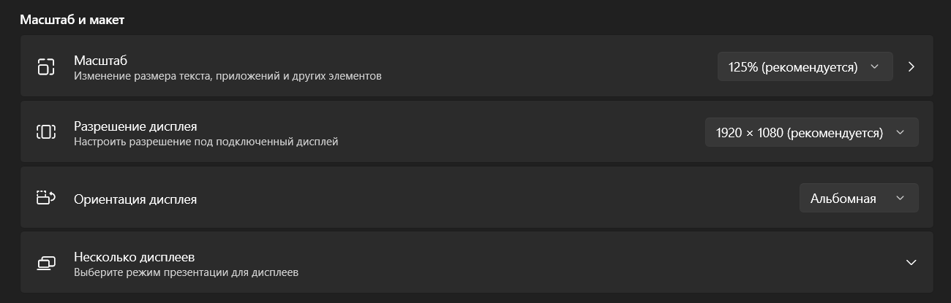Open advanced scale settings via right arrow
This screenshot has height=303, width=951.
[911, 66]
